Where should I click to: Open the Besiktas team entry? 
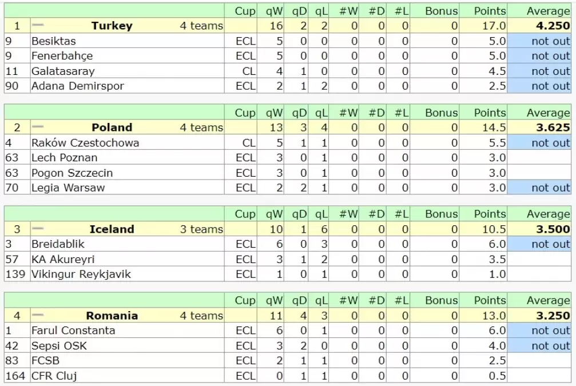(54, 41)
